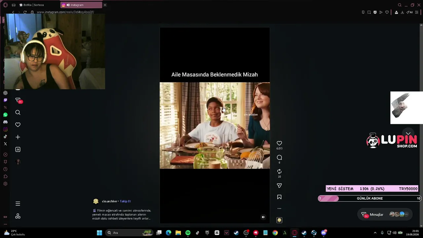Open the browser profile icon

tap(396, 12)
